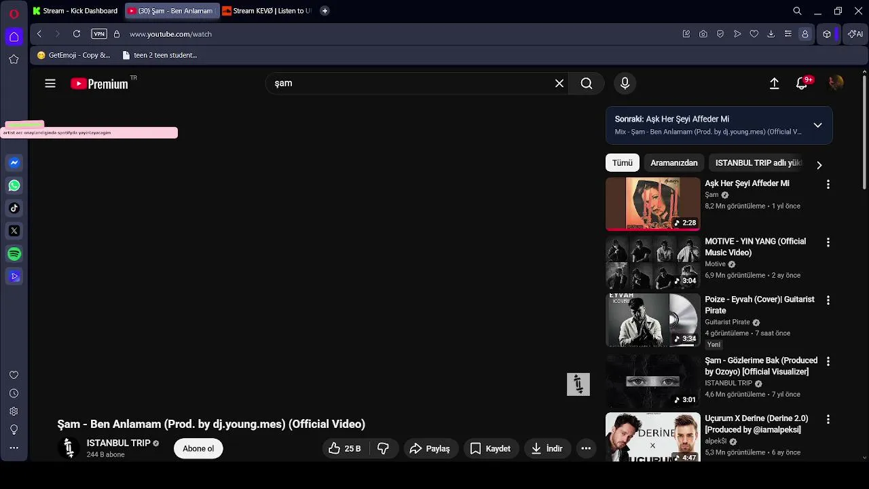Screen dimensions: 869x489
Task: Switch to the Stream KEVØ SoundCloud tab
Action: pyautogui.click(x=267, y=11)
